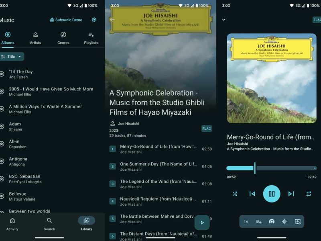Tap the elapsed time 00:52

coord(231,177)
